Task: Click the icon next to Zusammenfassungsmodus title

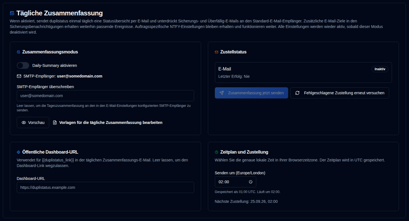Action: (x=18, y=52)
